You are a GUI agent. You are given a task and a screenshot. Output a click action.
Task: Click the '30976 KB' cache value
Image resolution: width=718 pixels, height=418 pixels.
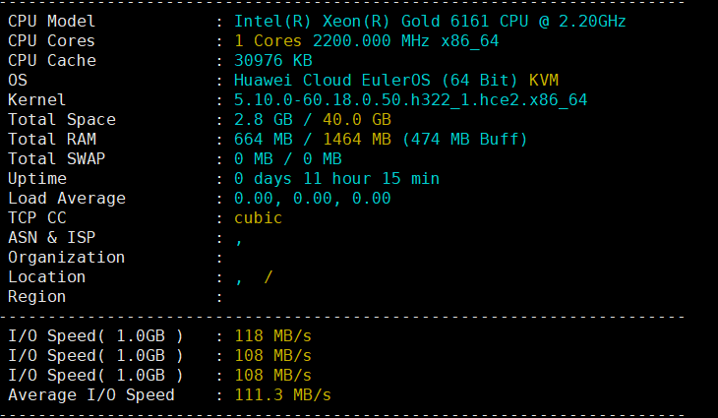click(272, 60)
